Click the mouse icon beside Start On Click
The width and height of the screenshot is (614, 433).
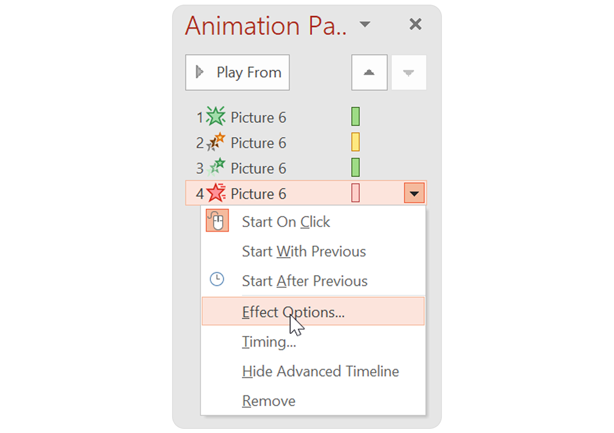[217, 220]
